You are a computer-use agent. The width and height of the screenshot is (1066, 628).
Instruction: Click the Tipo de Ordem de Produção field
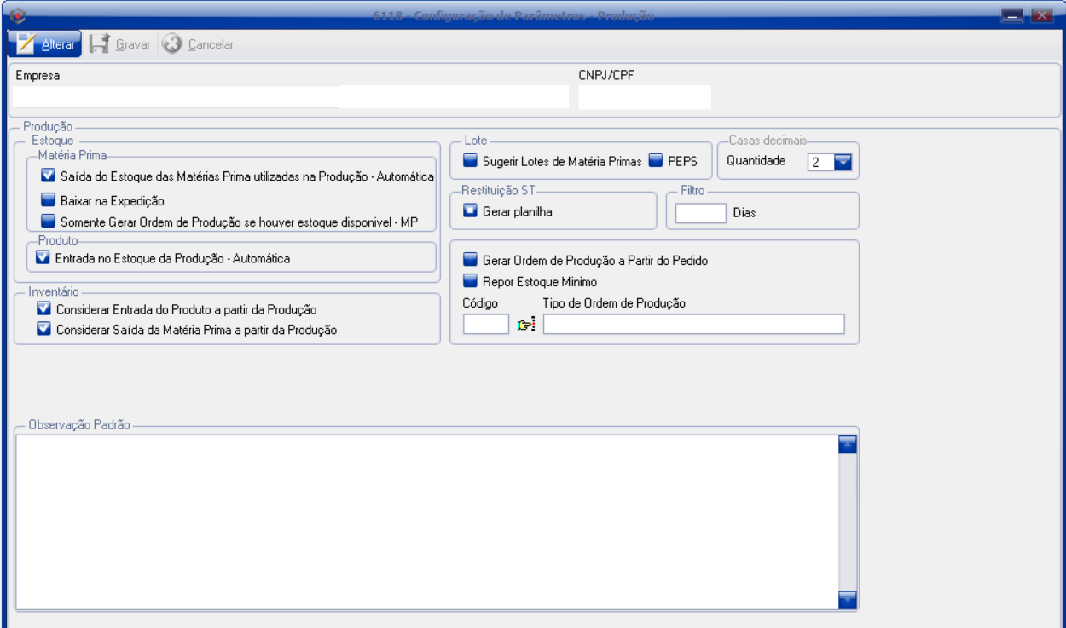point(692,325)
